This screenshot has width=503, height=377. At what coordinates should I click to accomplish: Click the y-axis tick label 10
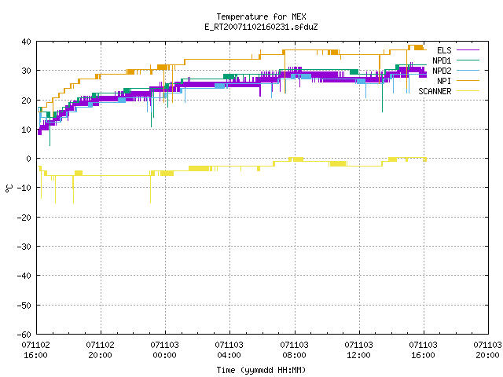tap(26, 130)
